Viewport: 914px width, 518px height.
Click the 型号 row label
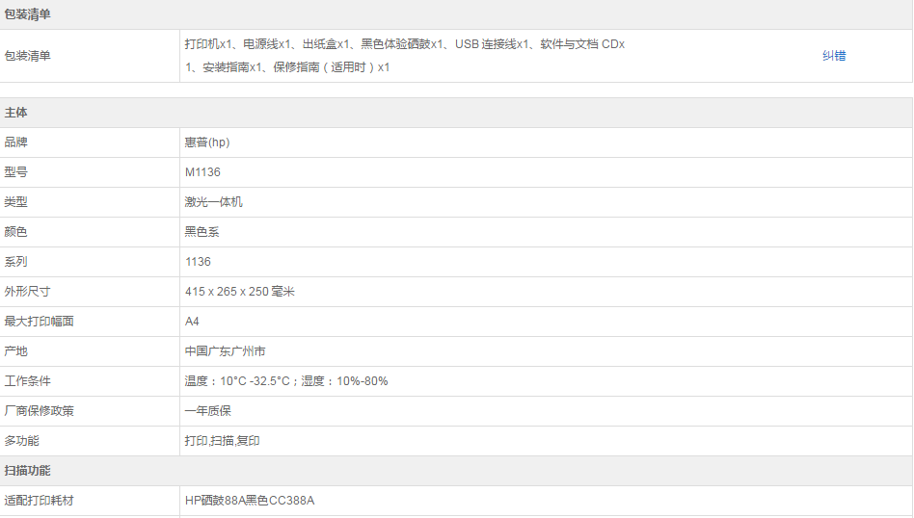15,172
